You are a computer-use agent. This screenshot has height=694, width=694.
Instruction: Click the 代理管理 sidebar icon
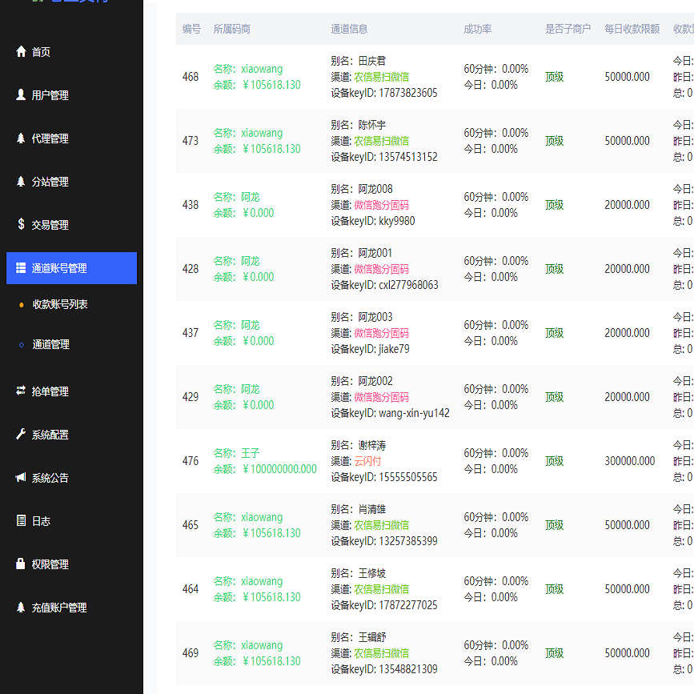21,138
